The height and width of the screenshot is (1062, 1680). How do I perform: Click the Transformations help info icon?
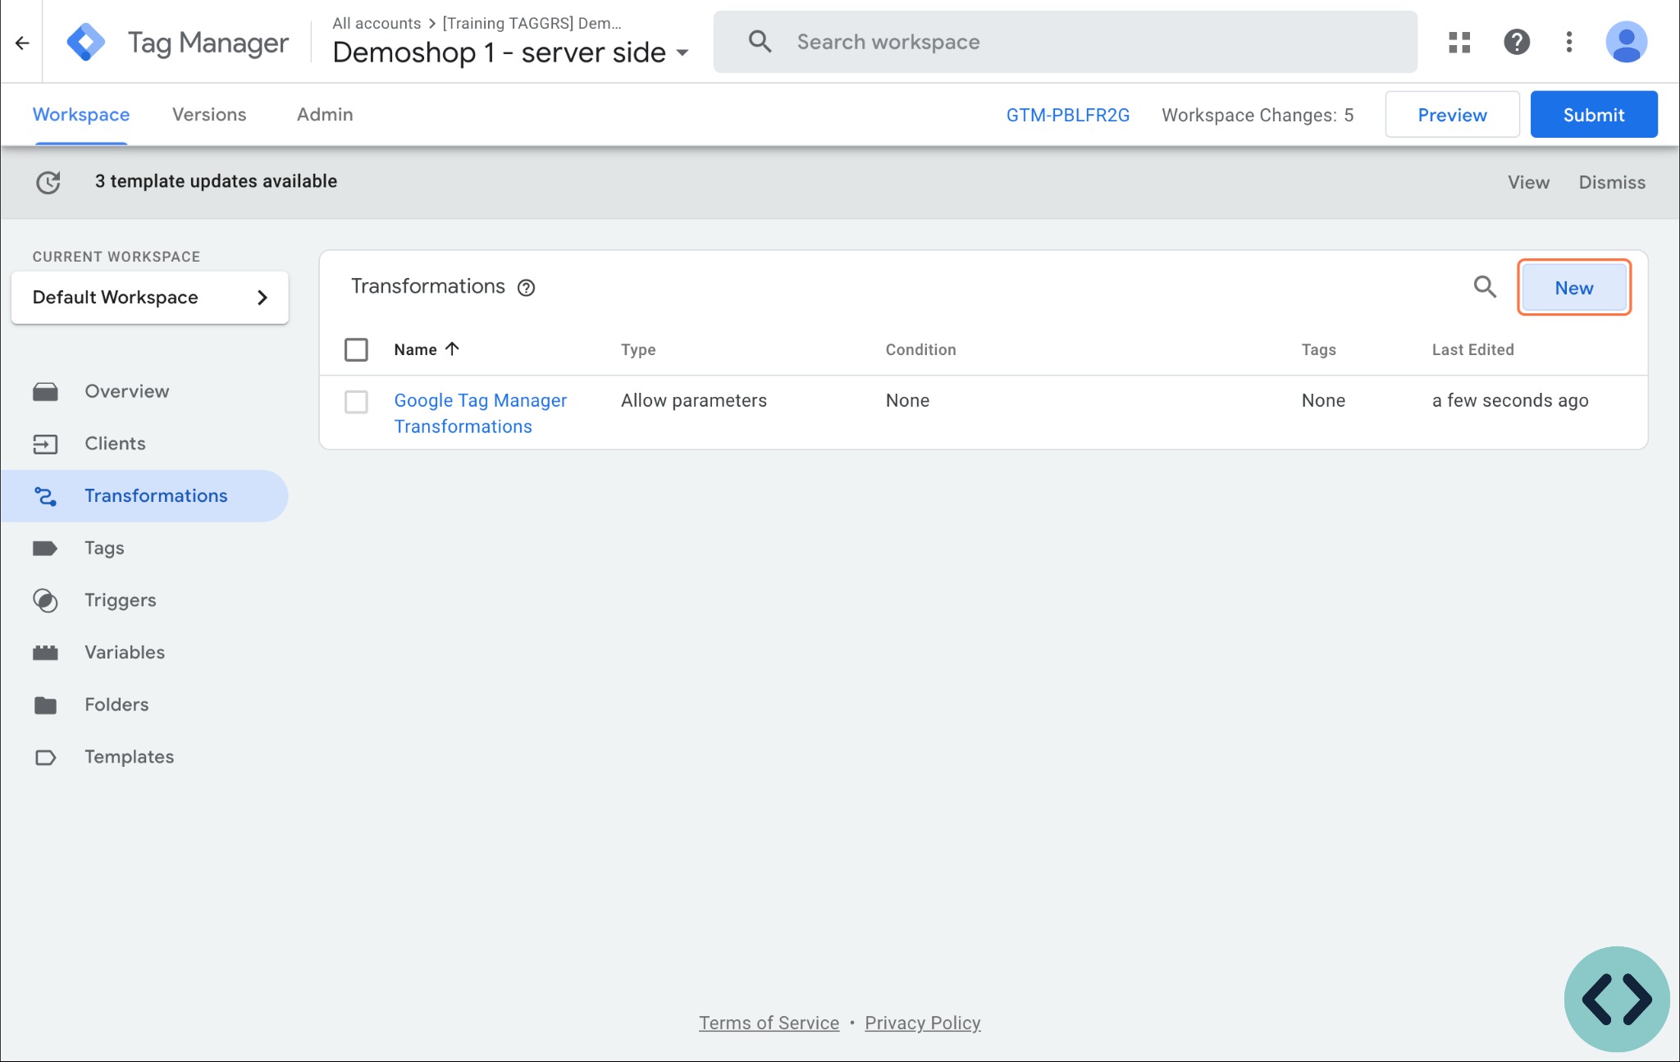coord(527,288)
